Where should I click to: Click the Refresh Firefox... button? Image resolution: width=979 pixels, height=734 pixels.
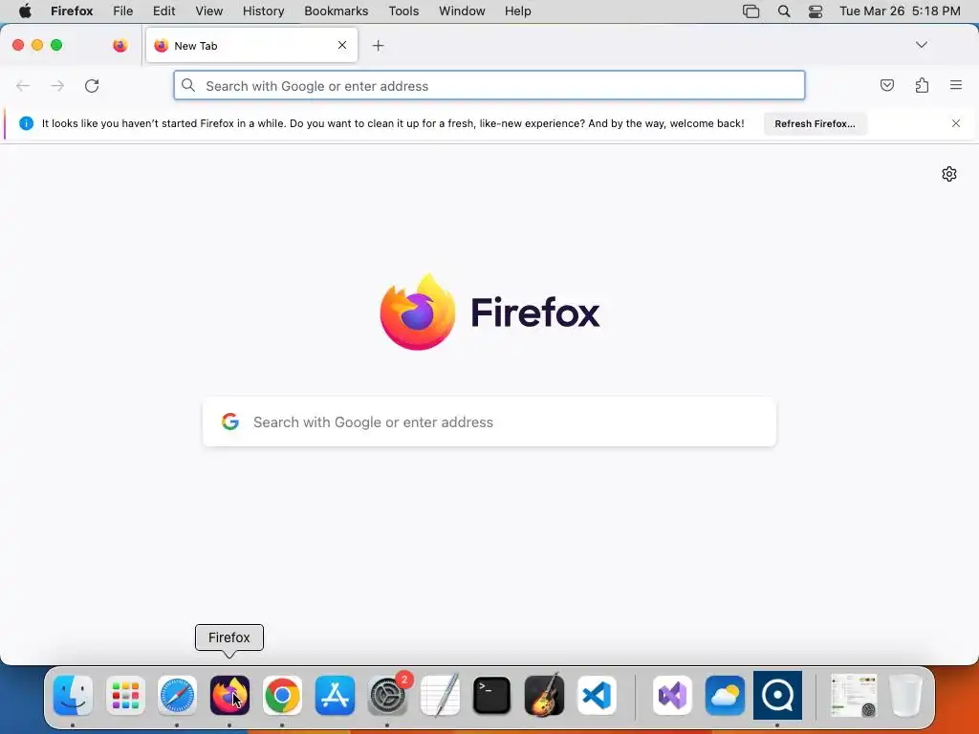coord(815,123)
